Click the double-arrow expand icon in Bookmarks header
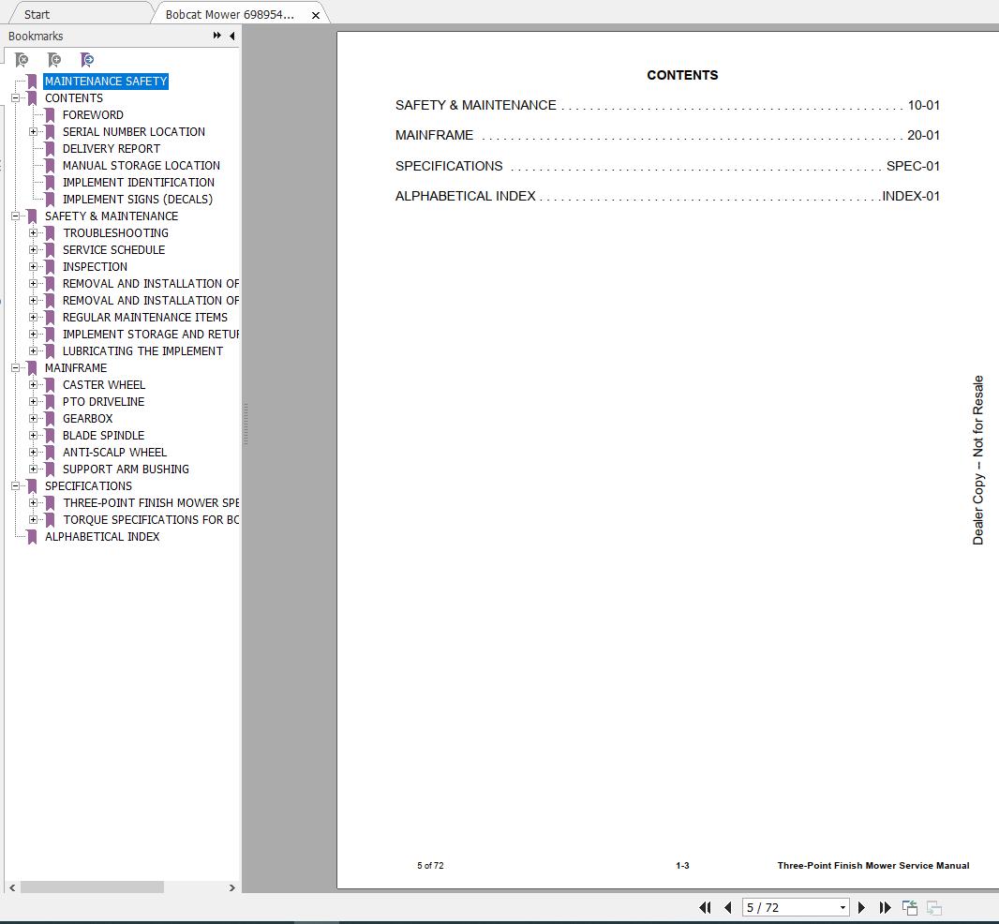The width and height of the screenshot is (999, 924). (217, 36)
